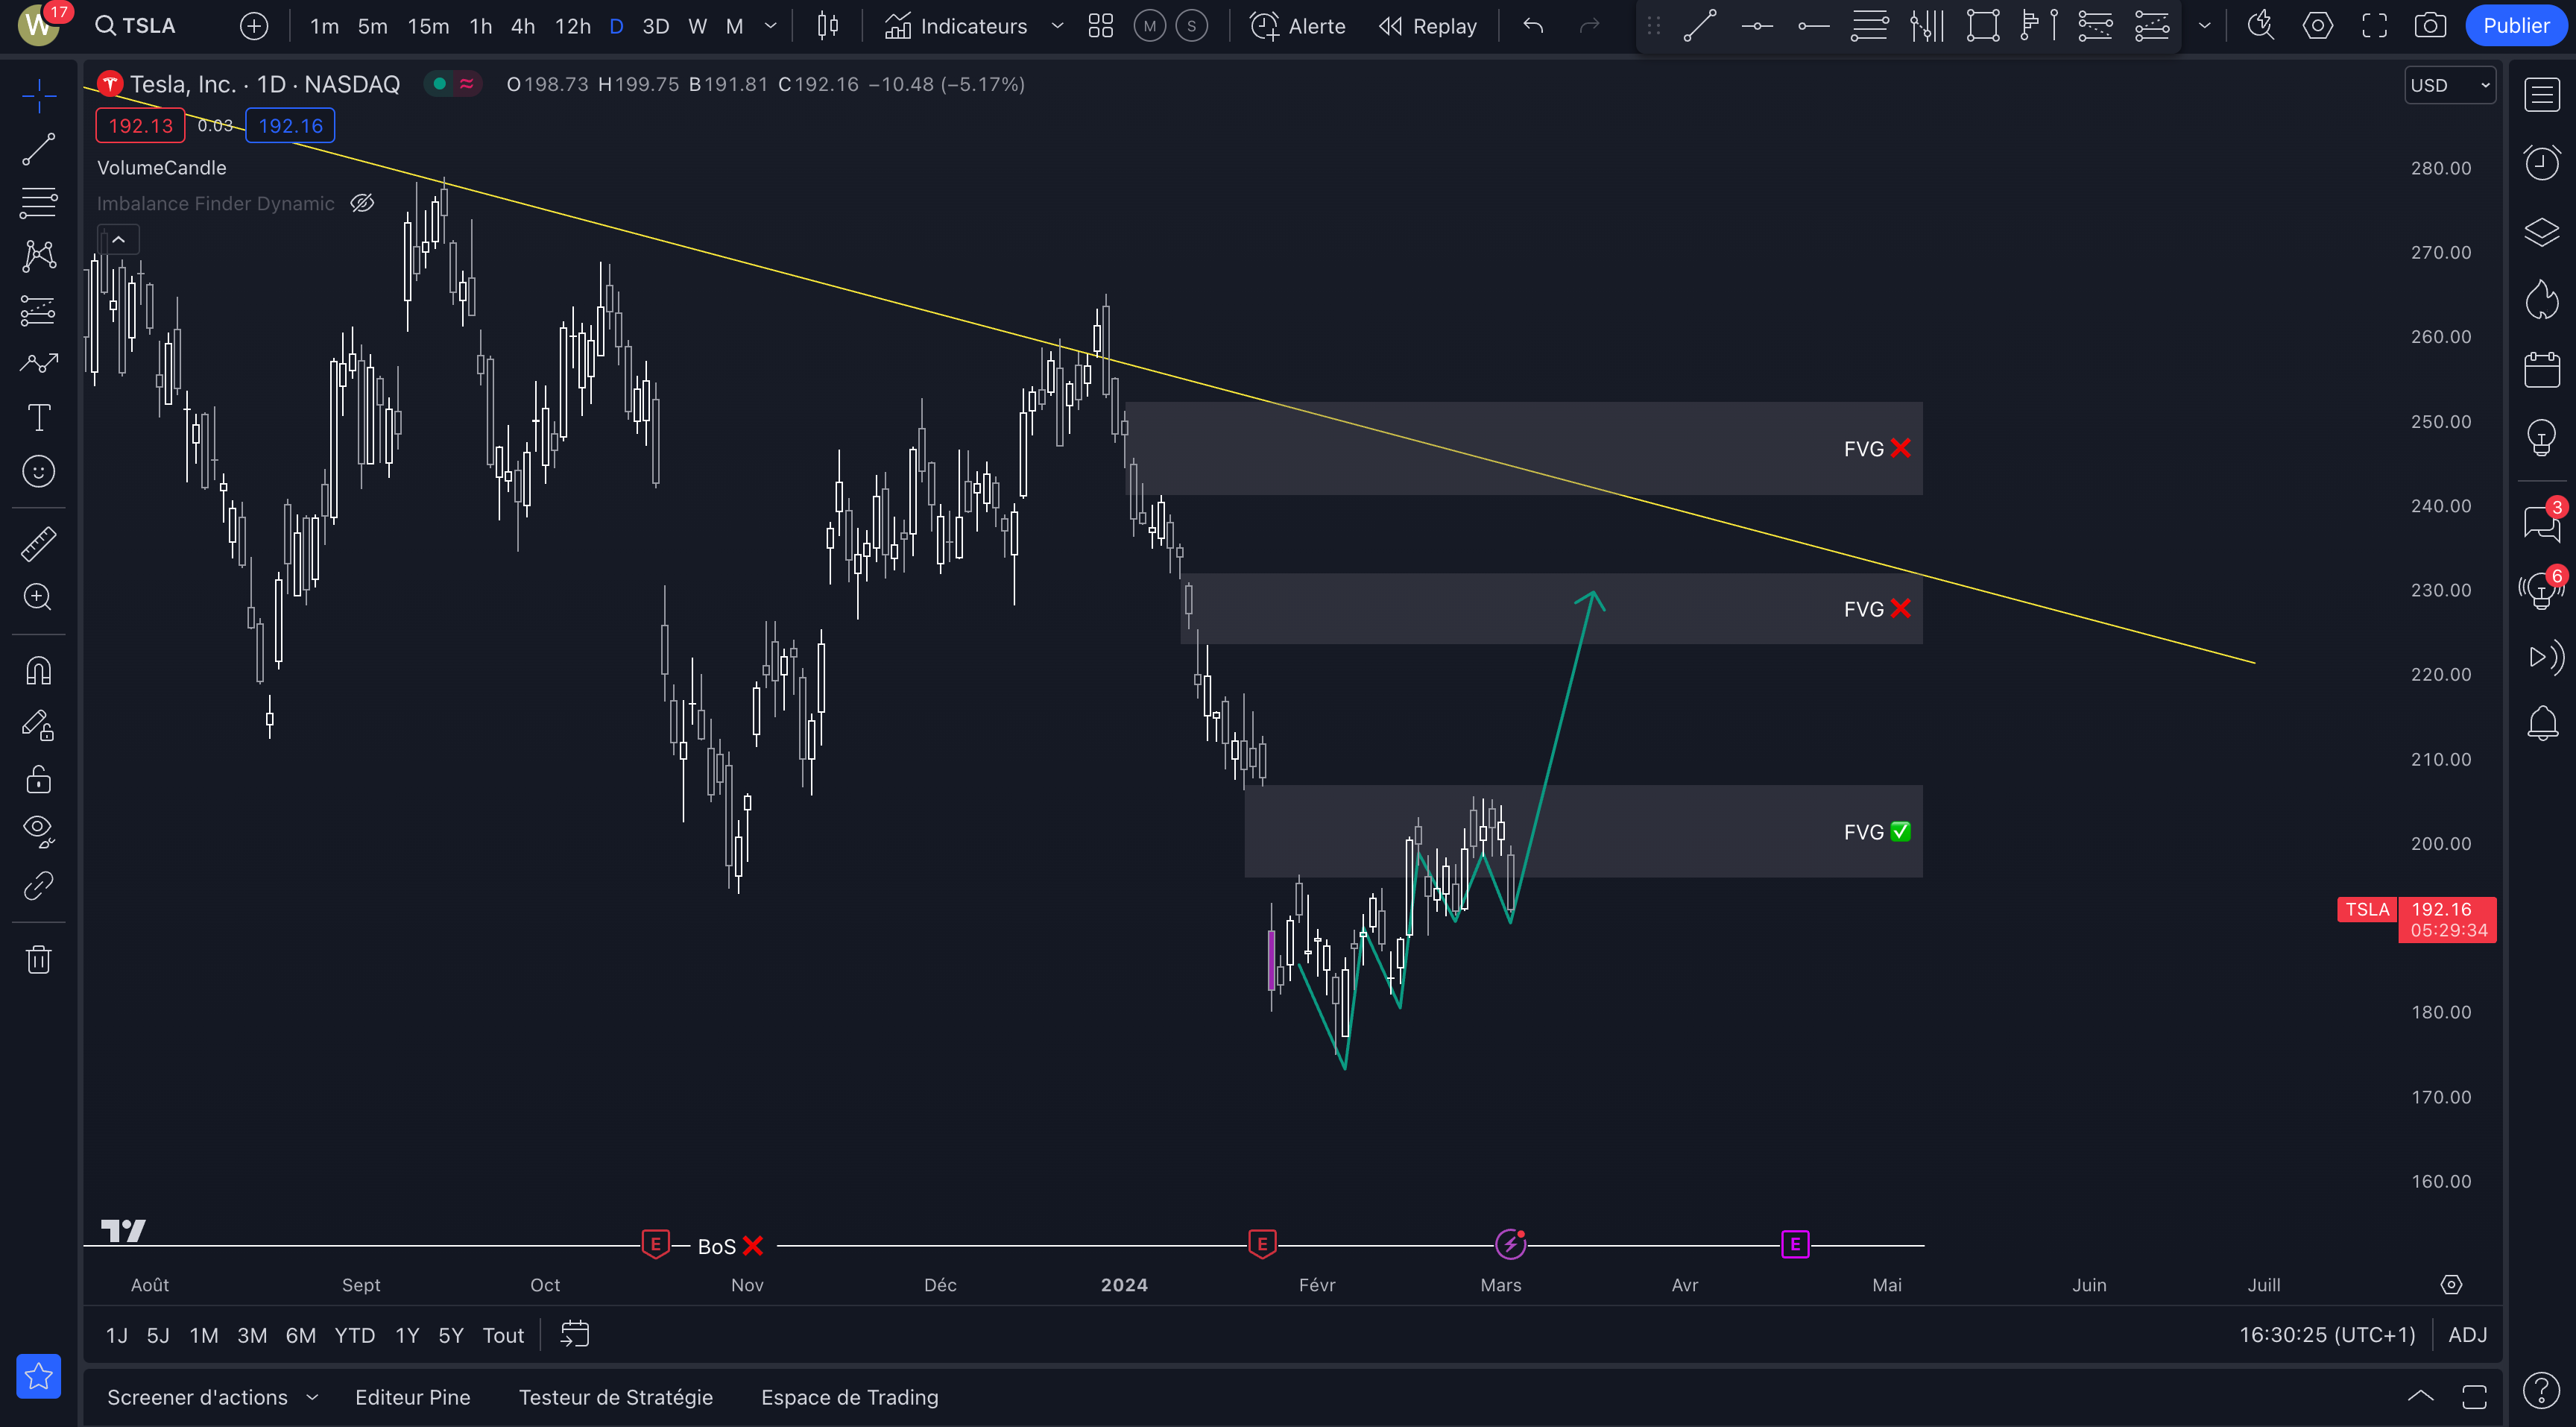Change the candlestick chart type

(828, 26)
